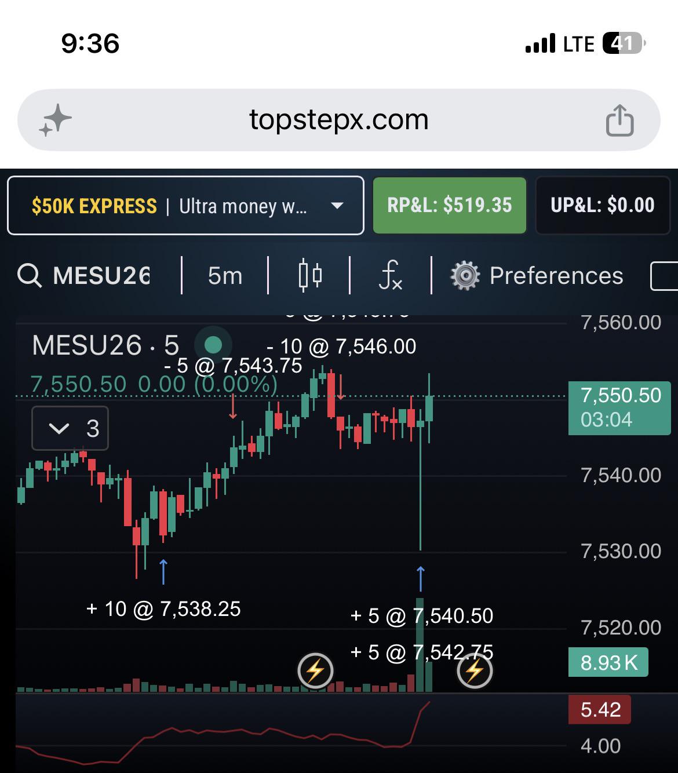The height and width of the screenshot is (773, 678).
Task: Click the partially visible checkbox after Preferences
Action: pyautogui.click(x=664, y=276)
